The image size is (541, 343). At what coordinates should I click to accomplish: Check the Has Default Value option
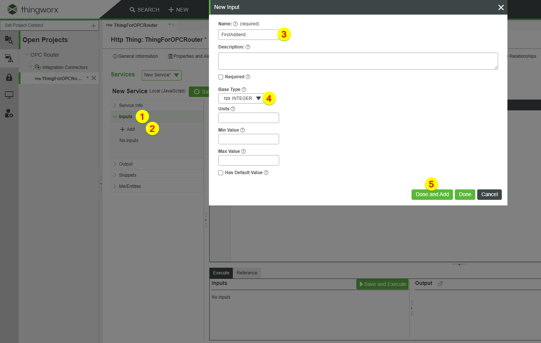tap(221, 172)
